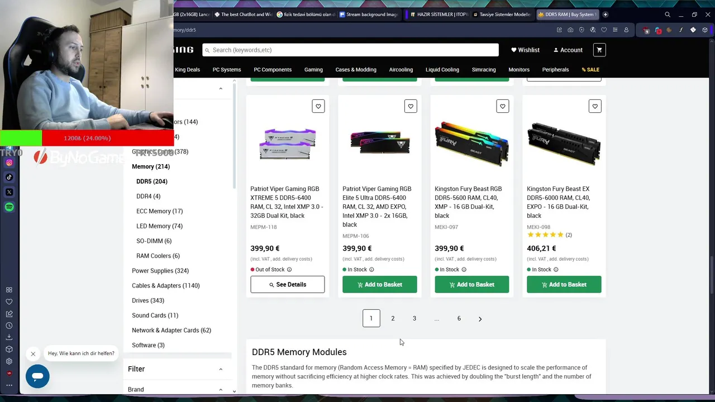Open extensions cube icon in browser sidebar
715x402 pixels.
(x=9, y=349)
